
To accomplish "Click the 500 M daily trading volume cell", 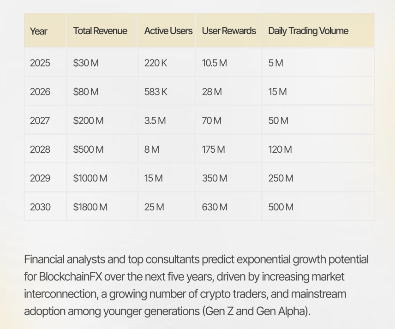I will tap(281, 207).
